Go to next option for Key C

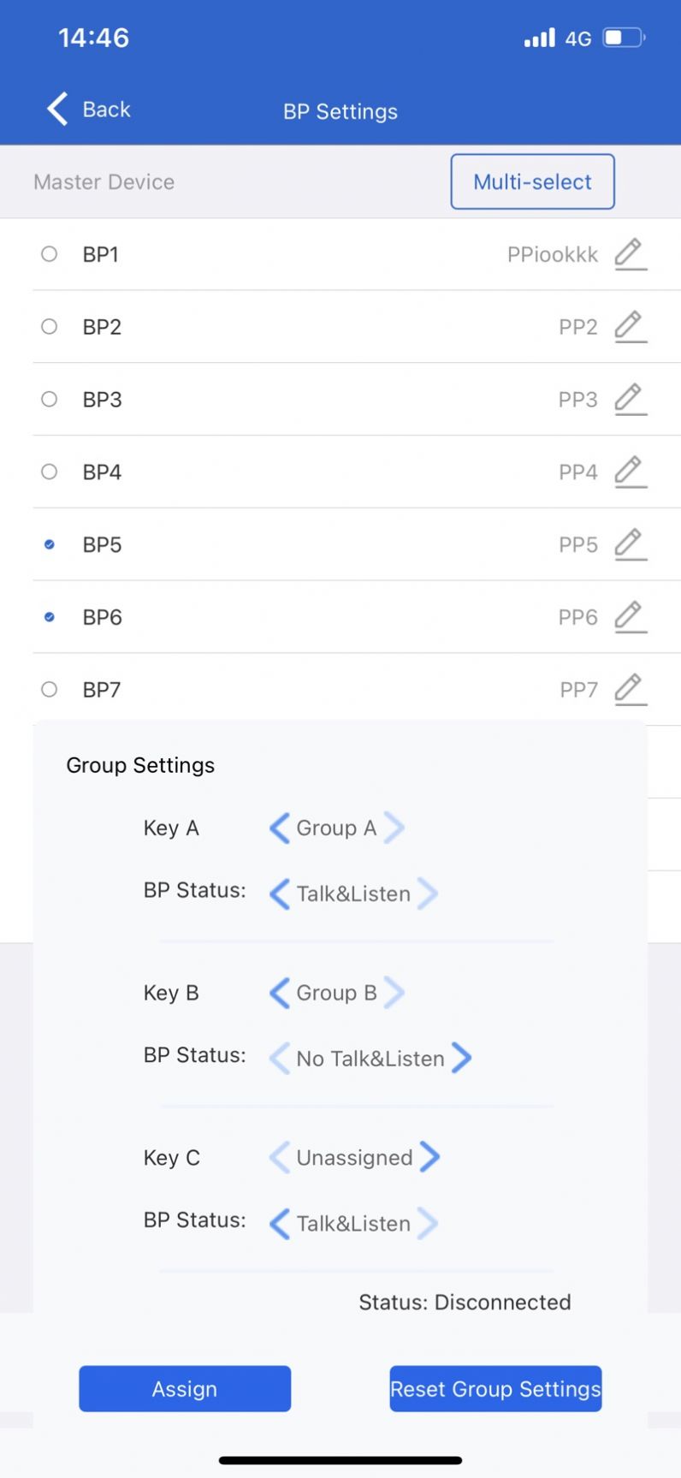coord(430,1157)
